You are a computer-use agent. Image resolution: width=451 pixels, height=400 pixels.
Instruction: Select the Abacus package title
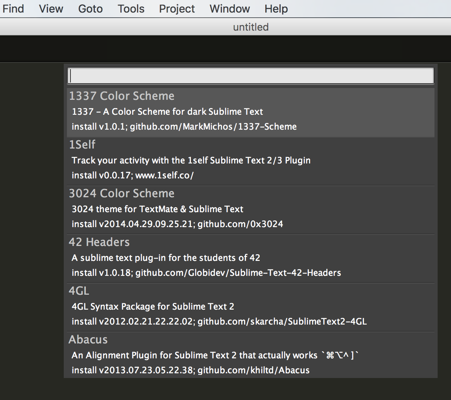pyautogui.click(x=88, y=339)
